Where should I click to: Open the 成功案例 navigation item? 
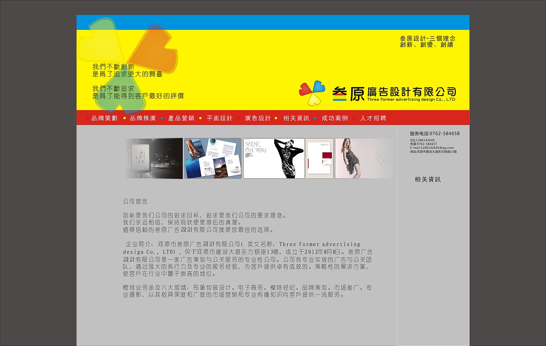pos(335,118)
